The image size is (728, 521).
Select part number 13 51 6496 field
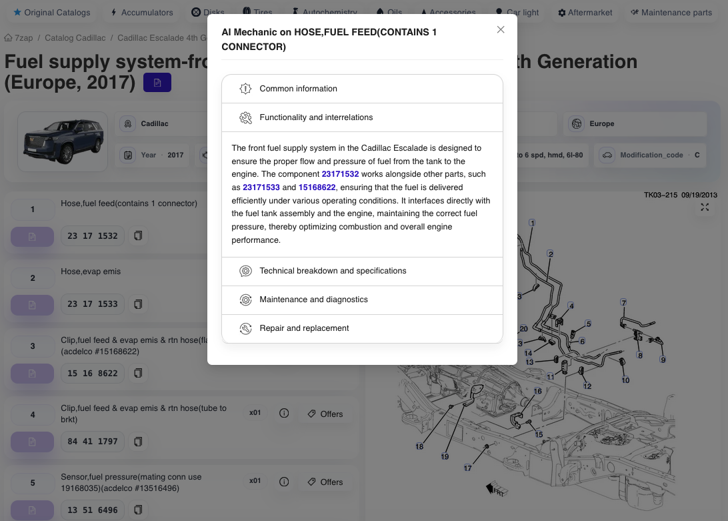[93, 510]
